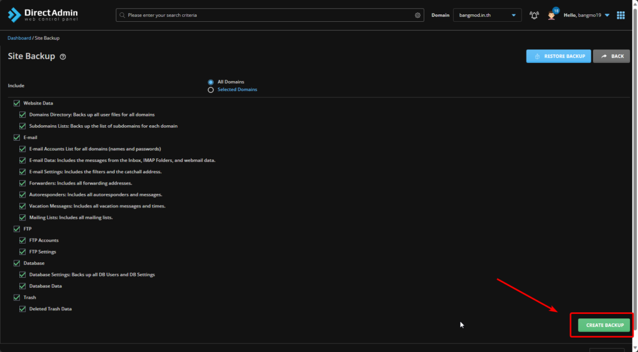
Task: Uncheck the FTP Accounts checkbox
Action: (22, 240)
